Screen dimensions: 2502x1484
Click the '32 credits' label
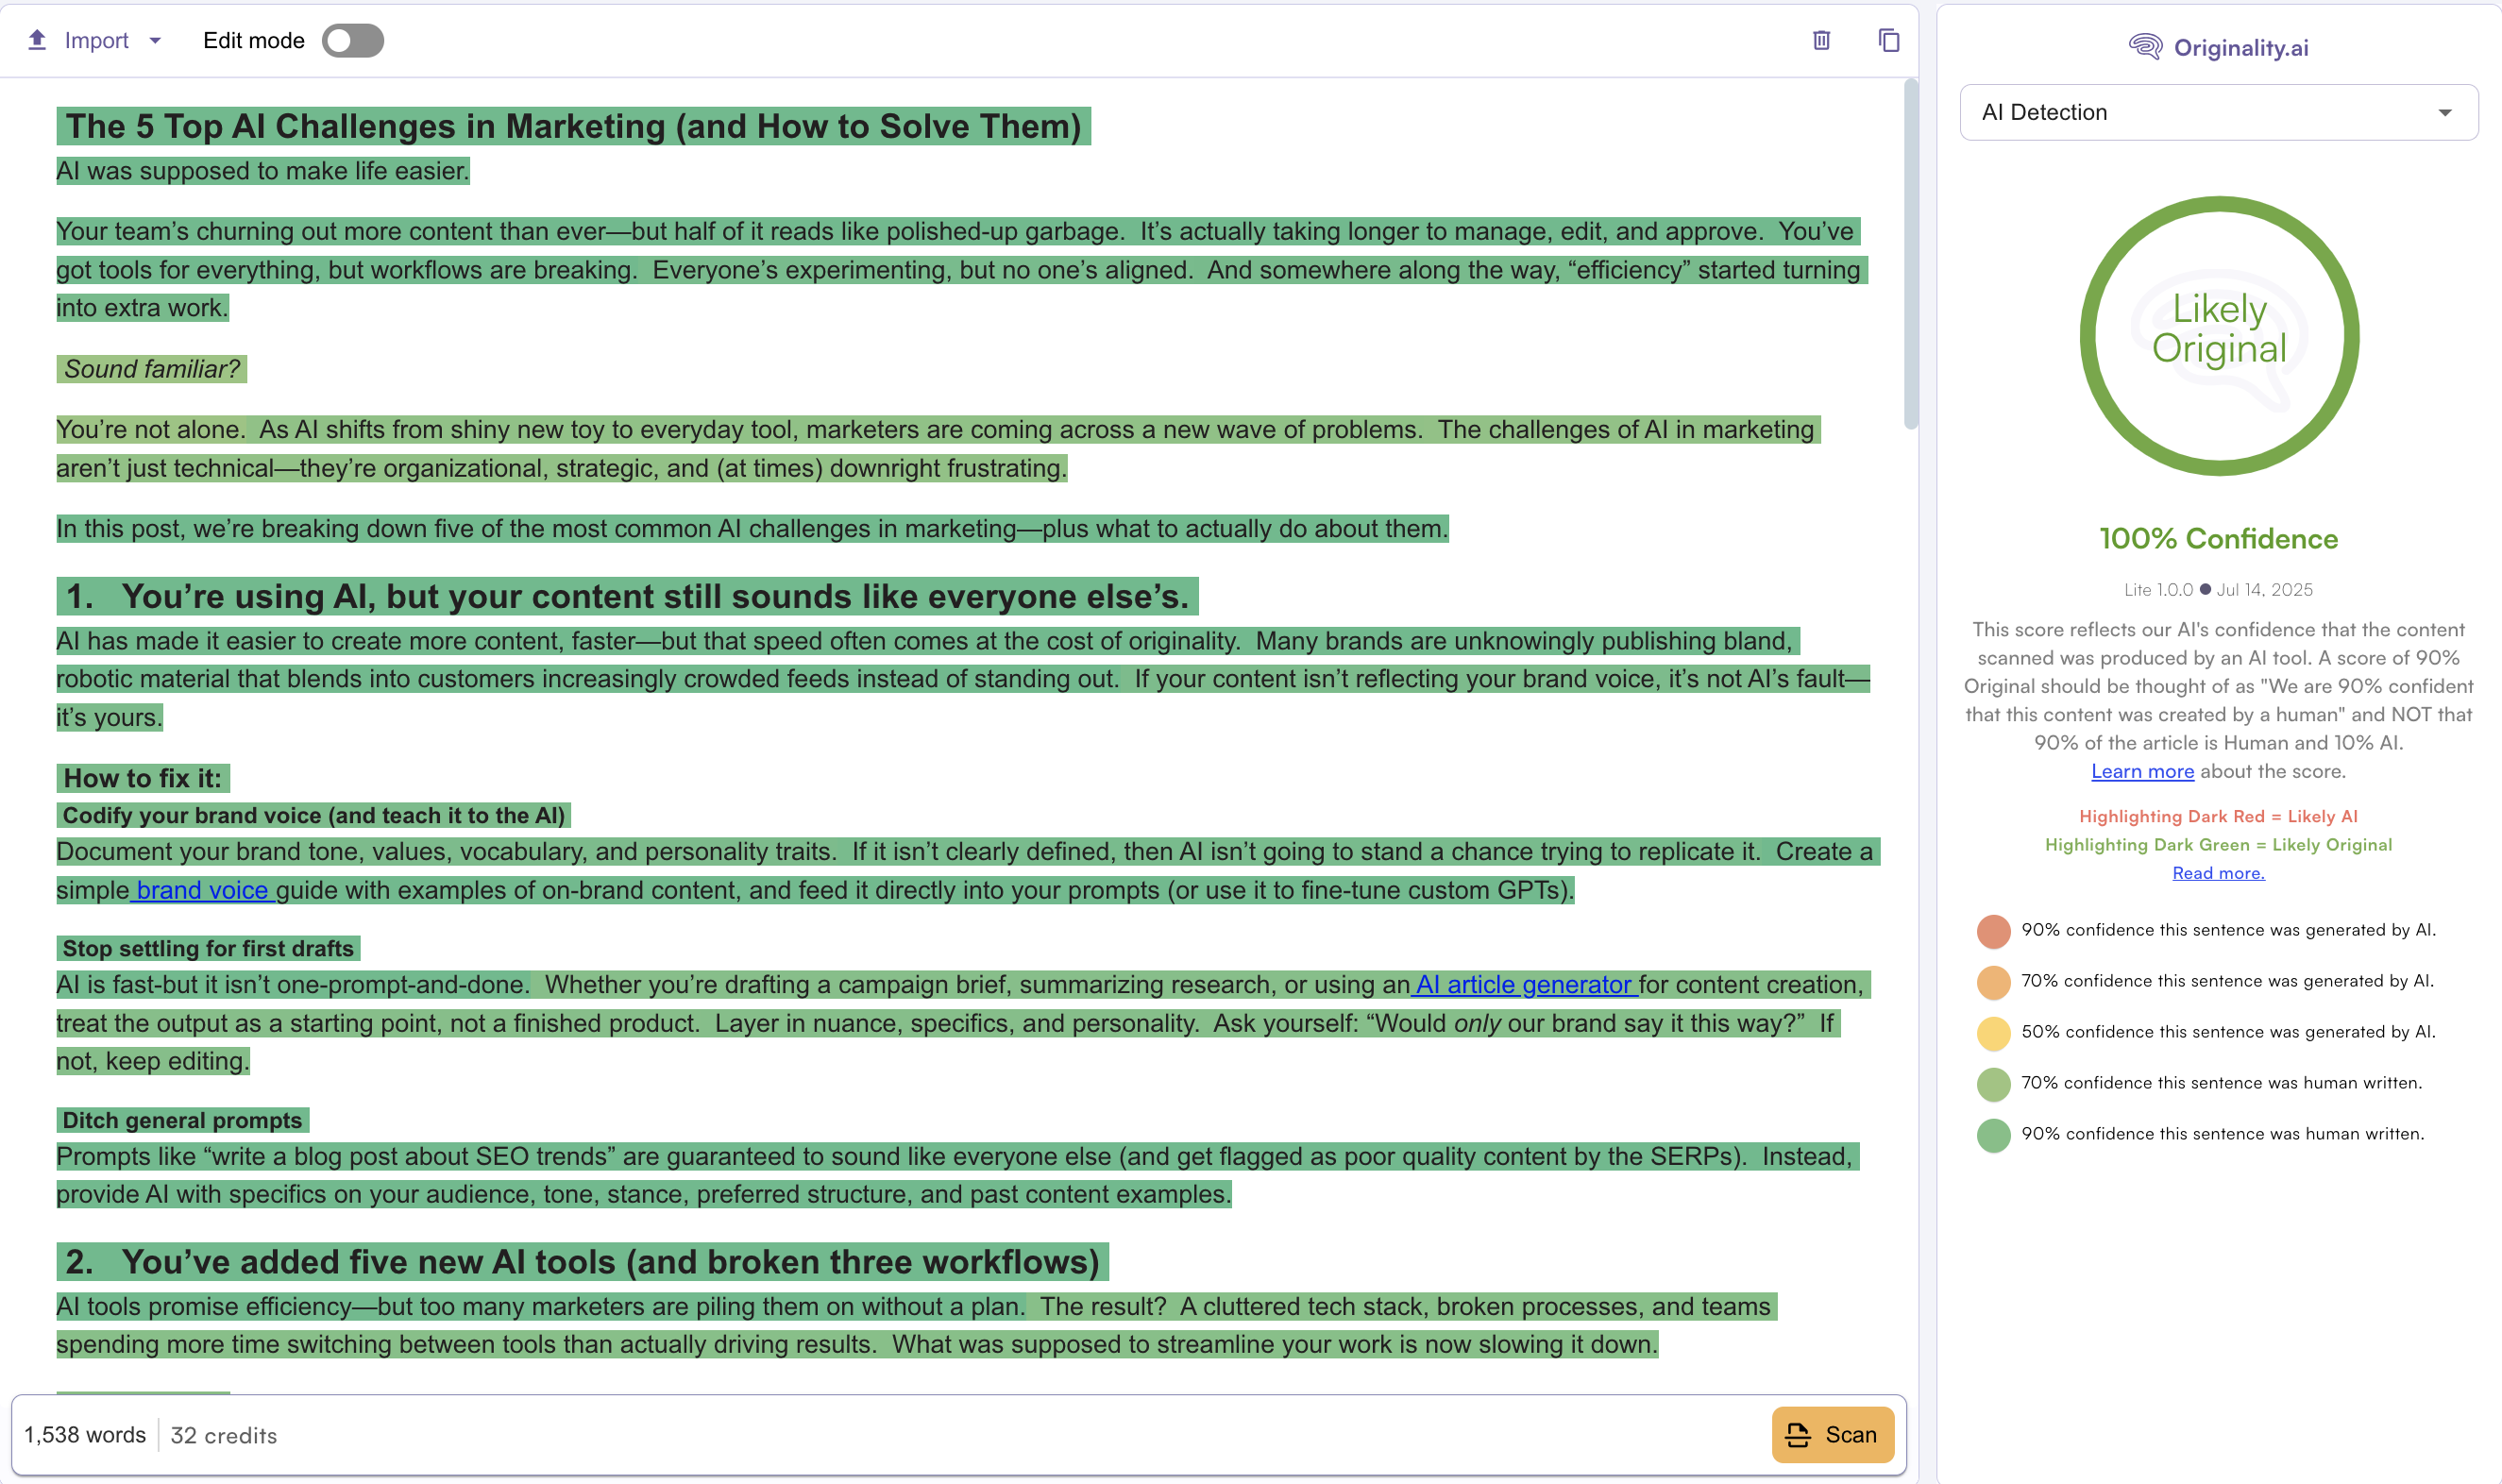pyautogui.click(x=224, y=1436)
